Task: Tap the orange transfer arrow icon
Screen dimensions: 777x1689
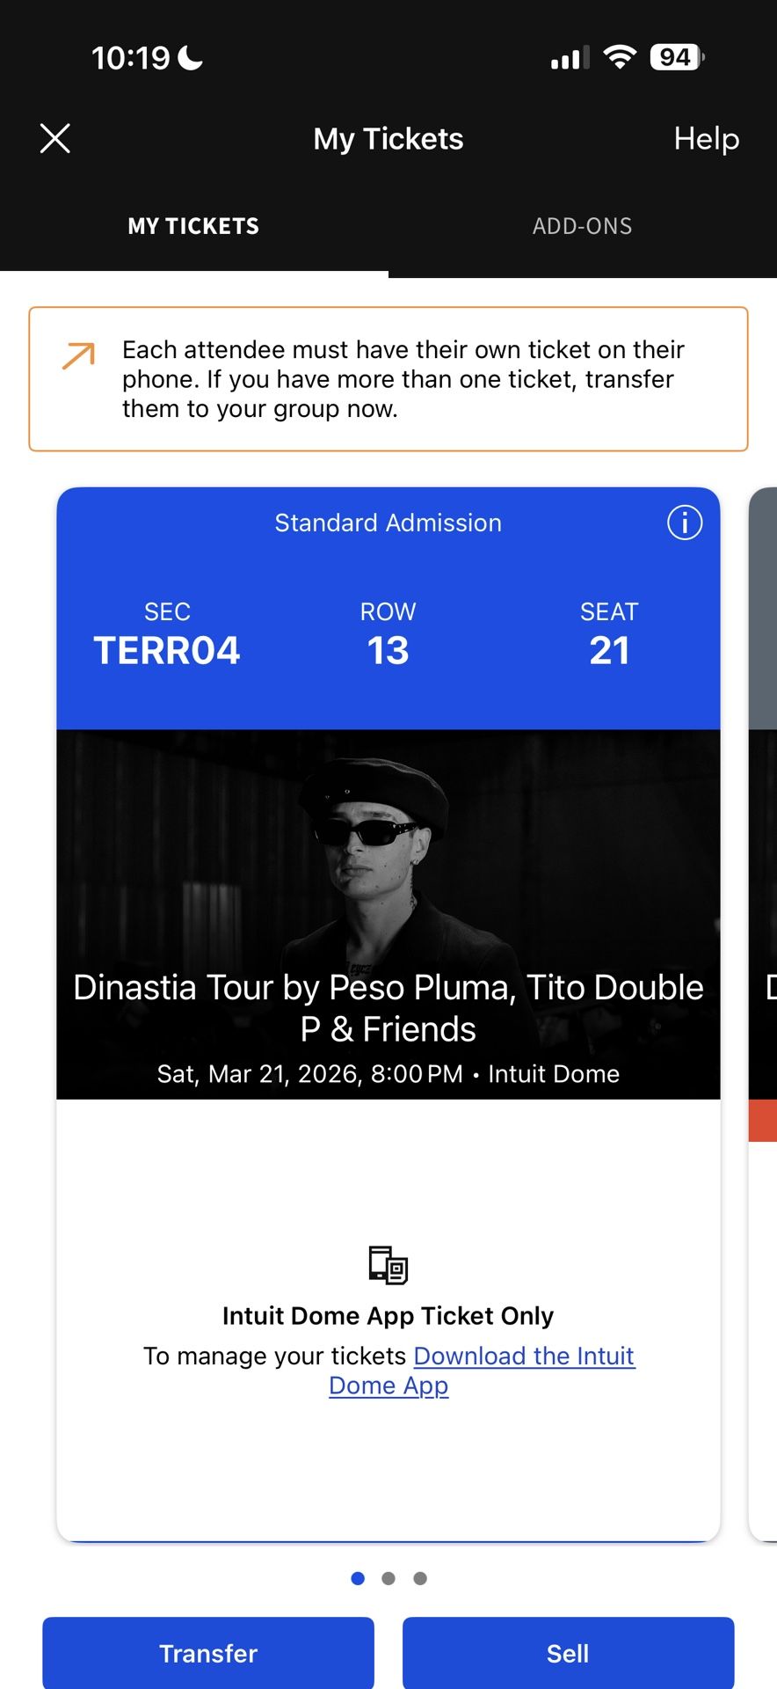Action: (78, 356)
